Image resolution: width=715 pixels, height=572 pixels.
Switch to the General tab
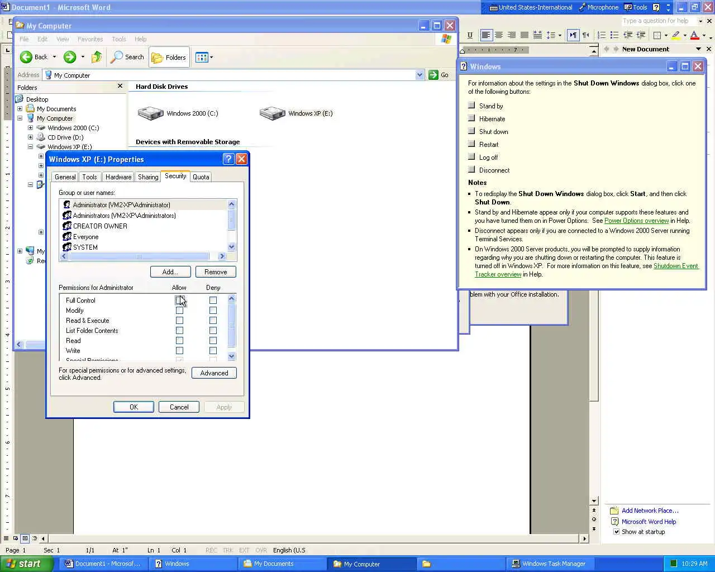[x=65, y=177]
